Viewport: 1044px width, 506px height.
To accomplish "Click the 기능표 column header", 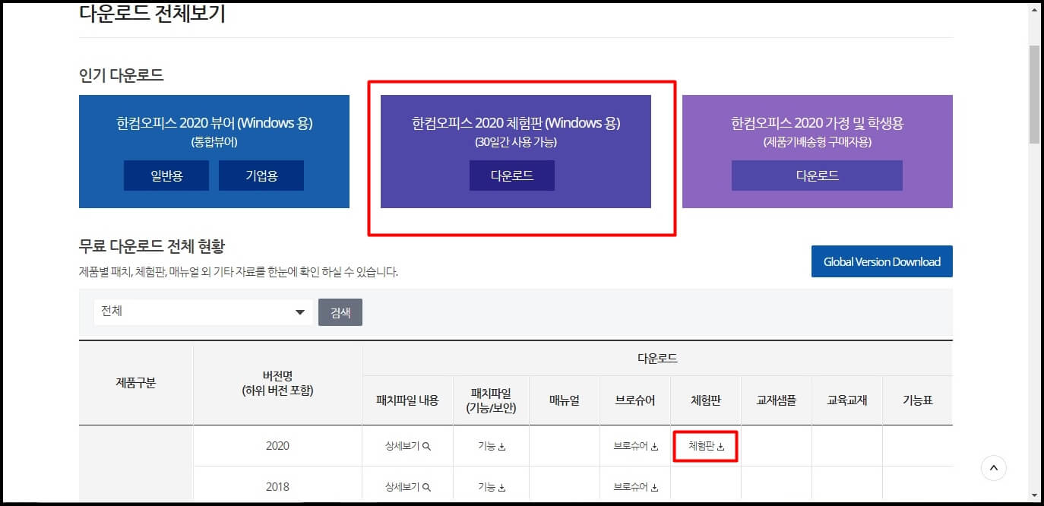I will pyautogui.click(x=917, y=400).
